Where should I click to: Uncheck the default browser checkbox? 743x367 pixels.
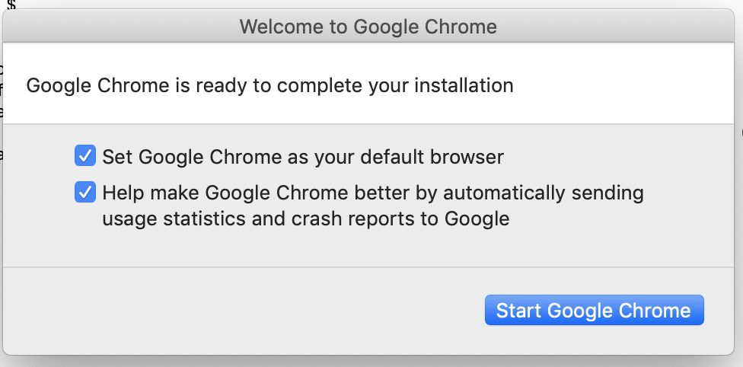pyautogui.click(x=85, y=157)
